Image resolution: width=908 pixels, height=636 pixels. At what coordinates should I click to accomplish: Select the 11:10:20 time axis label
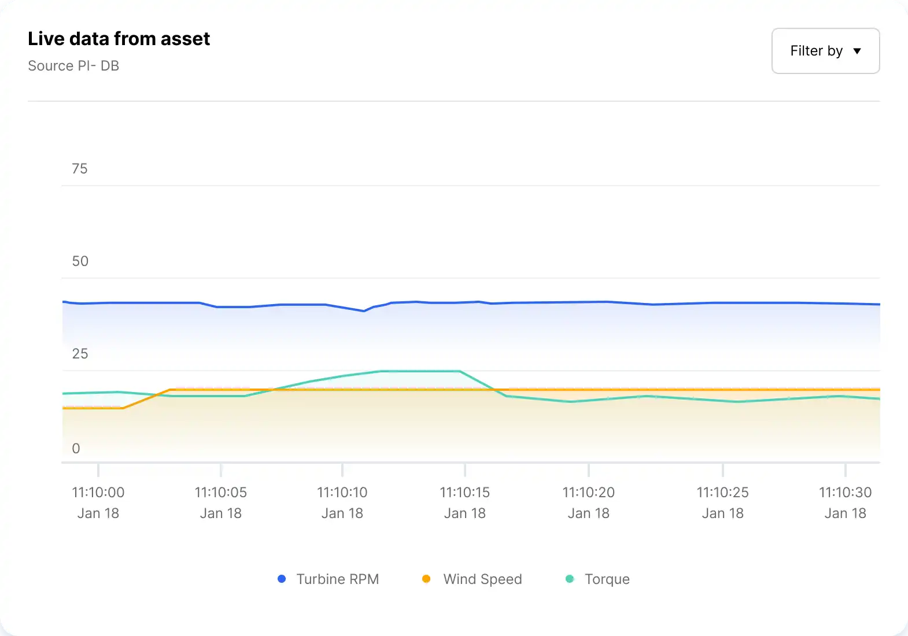(x=588, y=493)
